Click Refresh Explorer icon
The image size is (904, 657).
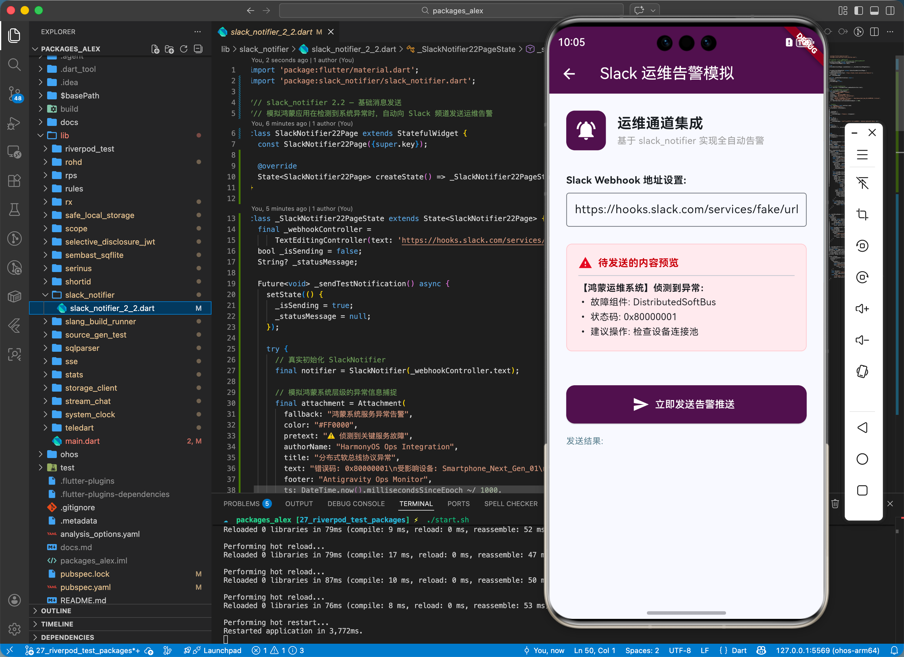pyautogui.click(x=184, y=49)
